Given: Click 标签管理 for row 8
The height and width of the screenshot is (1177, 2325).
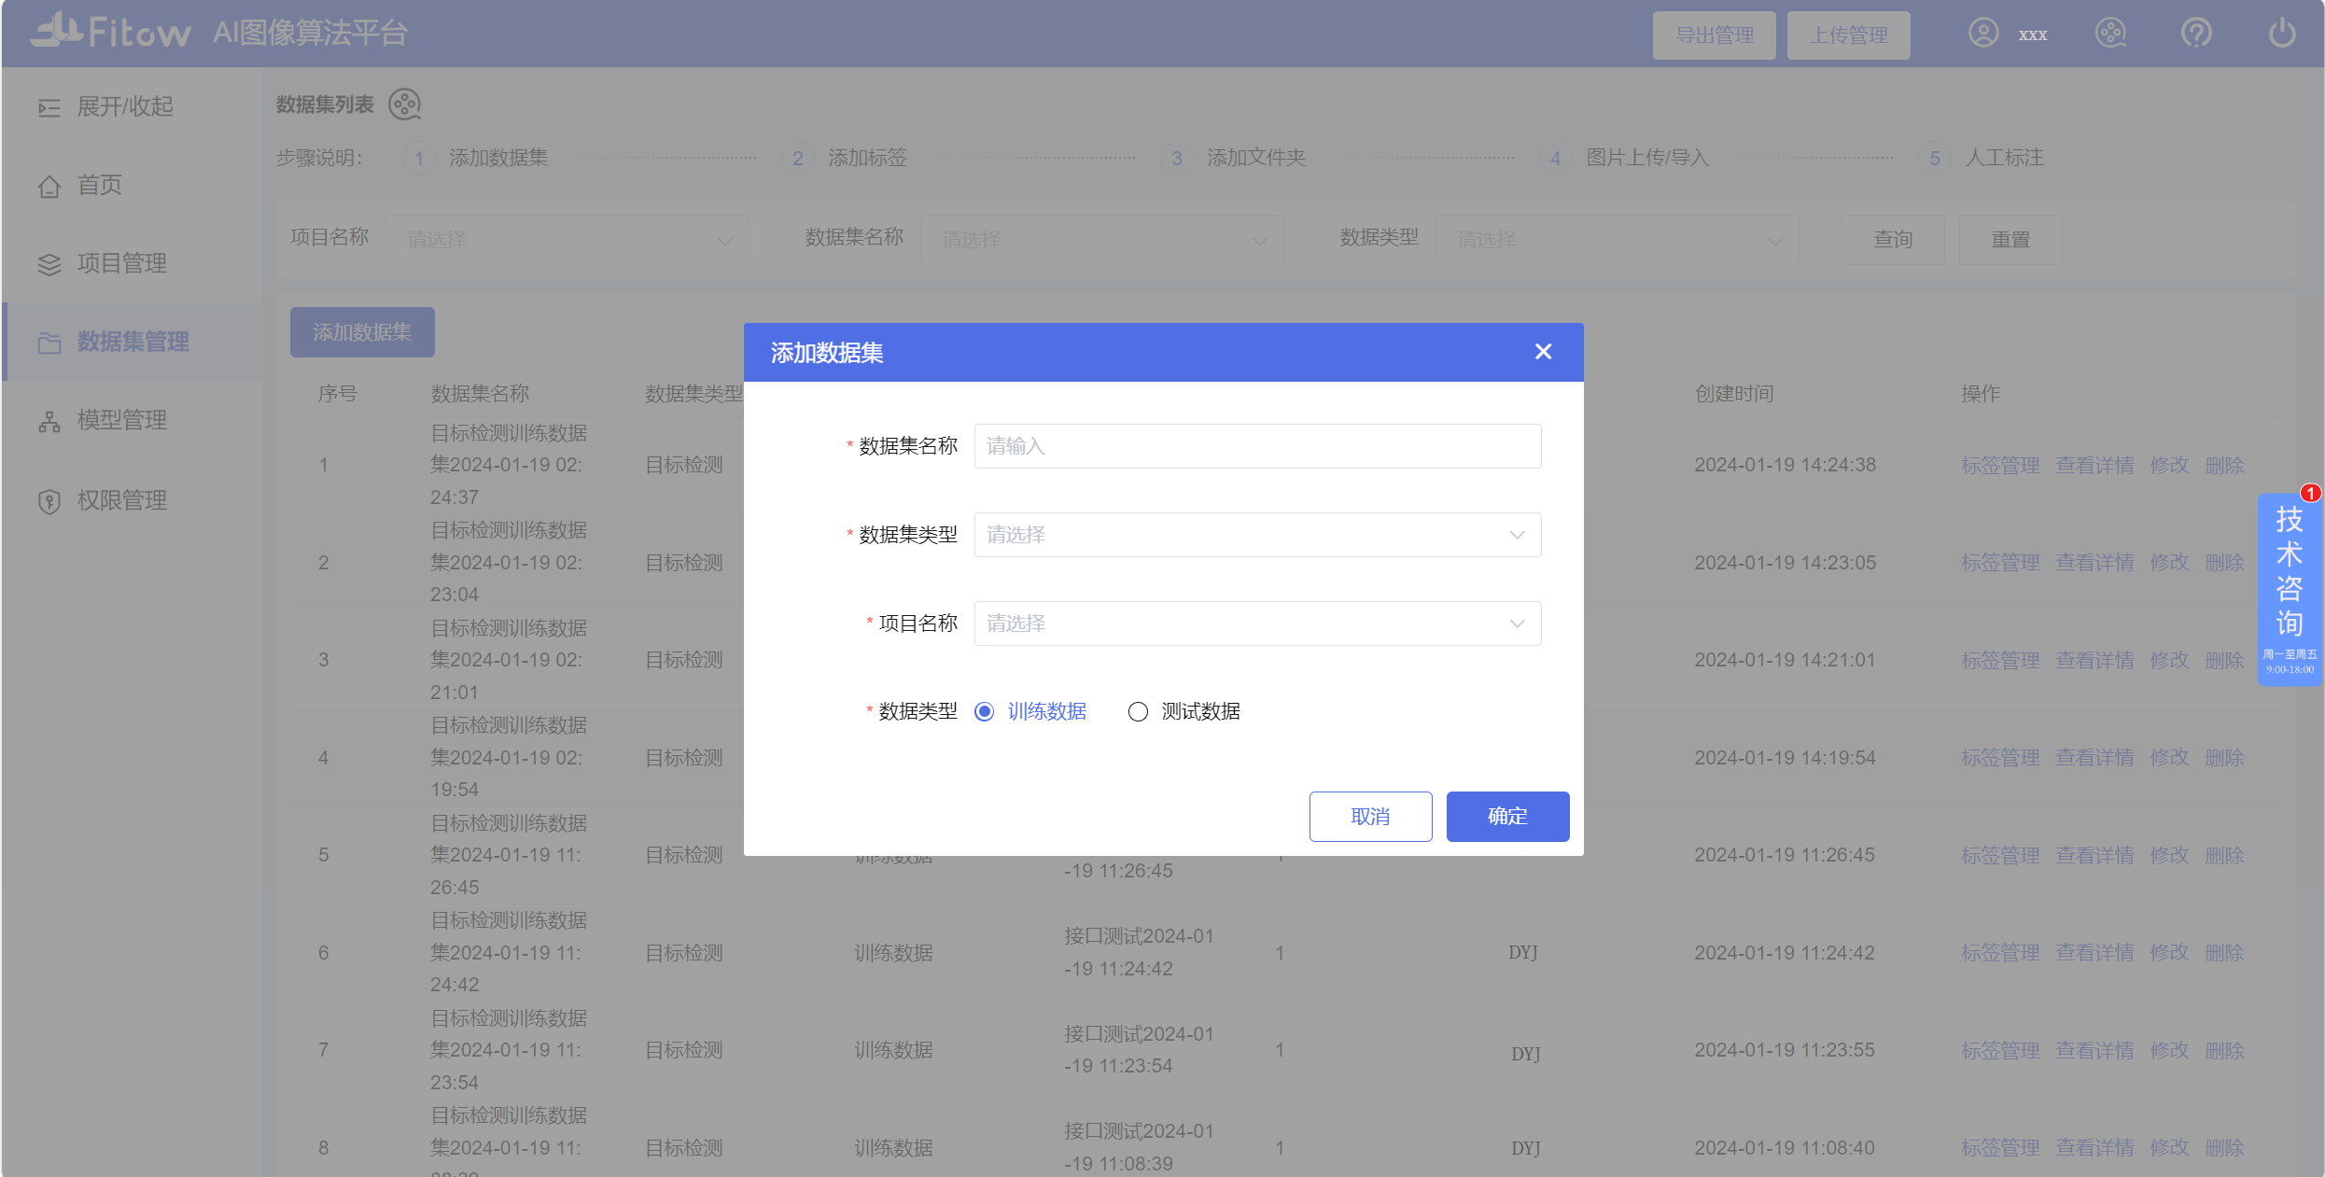Looking at the screenshot, I should (x=2000, y=1148).
